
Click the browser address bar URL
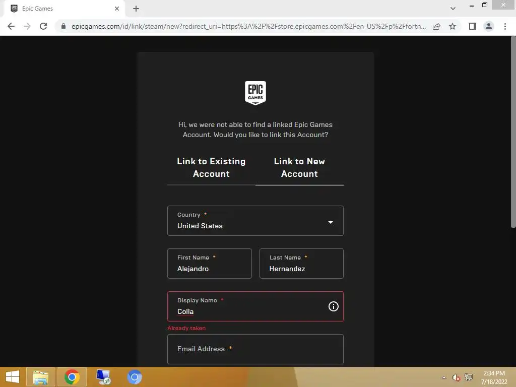click(x=248, y=26)
